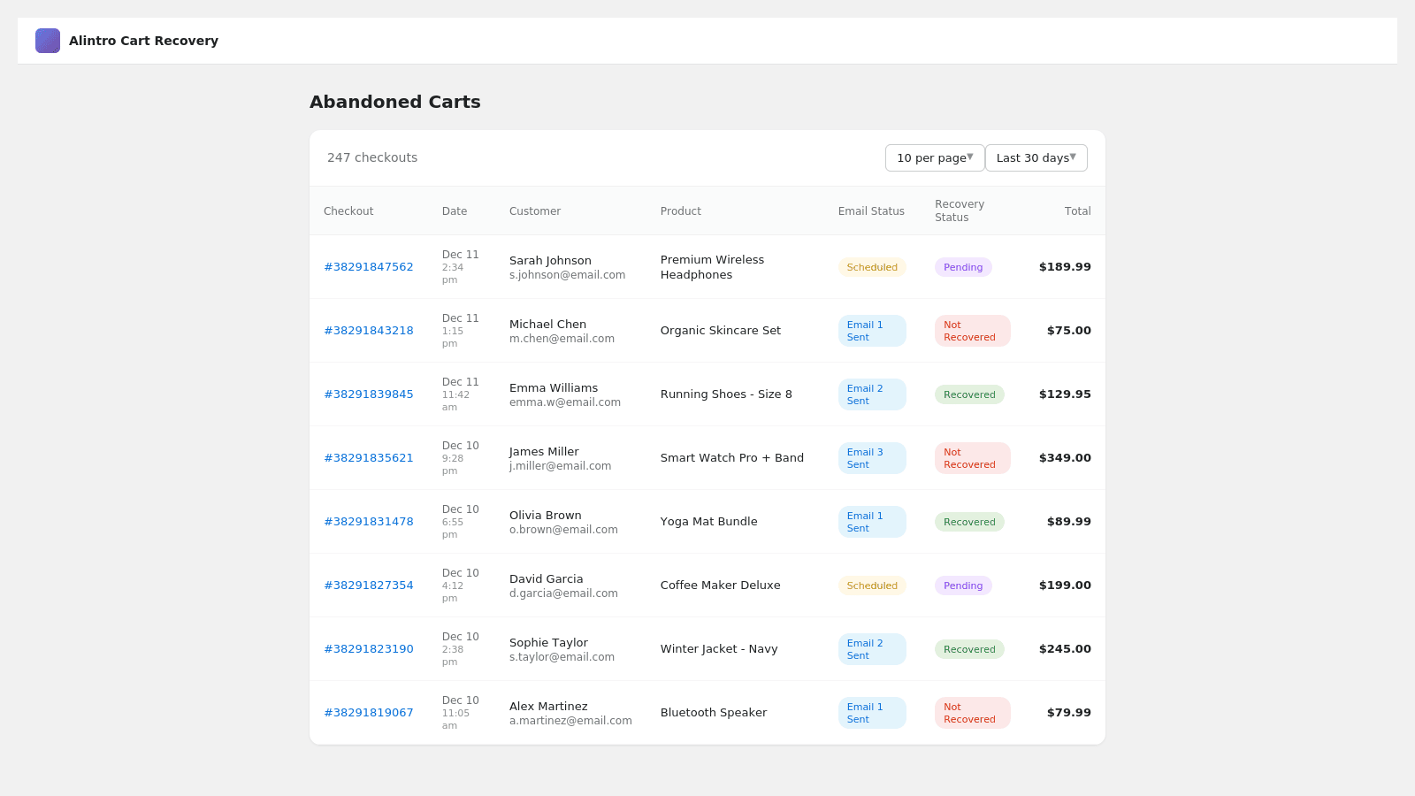Viewport: 1415px width, 796px height.
Task: Click the Alintro Cart Recovery logo icon
Action: click(47, 41)
